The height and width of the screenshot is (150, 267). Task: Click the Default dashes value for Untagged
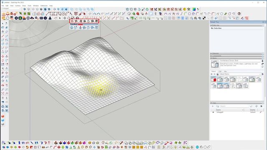253,112
